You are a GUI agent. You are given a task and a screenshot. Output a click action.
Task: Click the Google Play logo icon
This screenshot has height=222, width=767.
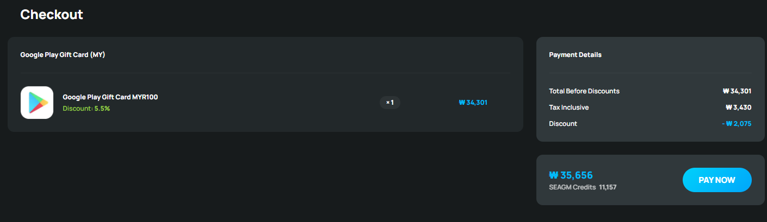pos(37,103)
